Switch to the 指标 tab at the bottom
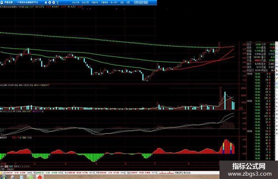The image size is (278, 179). (x=2, y=167)
